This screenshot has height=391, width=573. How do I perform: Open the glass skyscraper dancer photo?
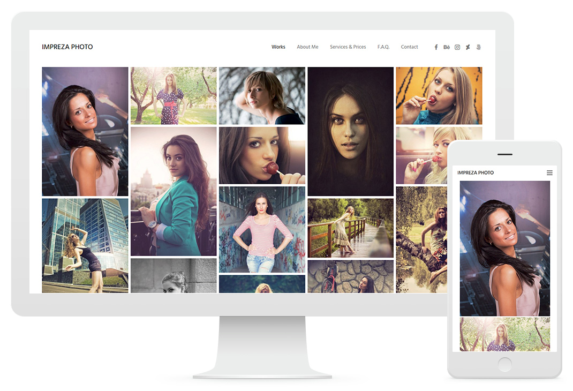(85, 245)
